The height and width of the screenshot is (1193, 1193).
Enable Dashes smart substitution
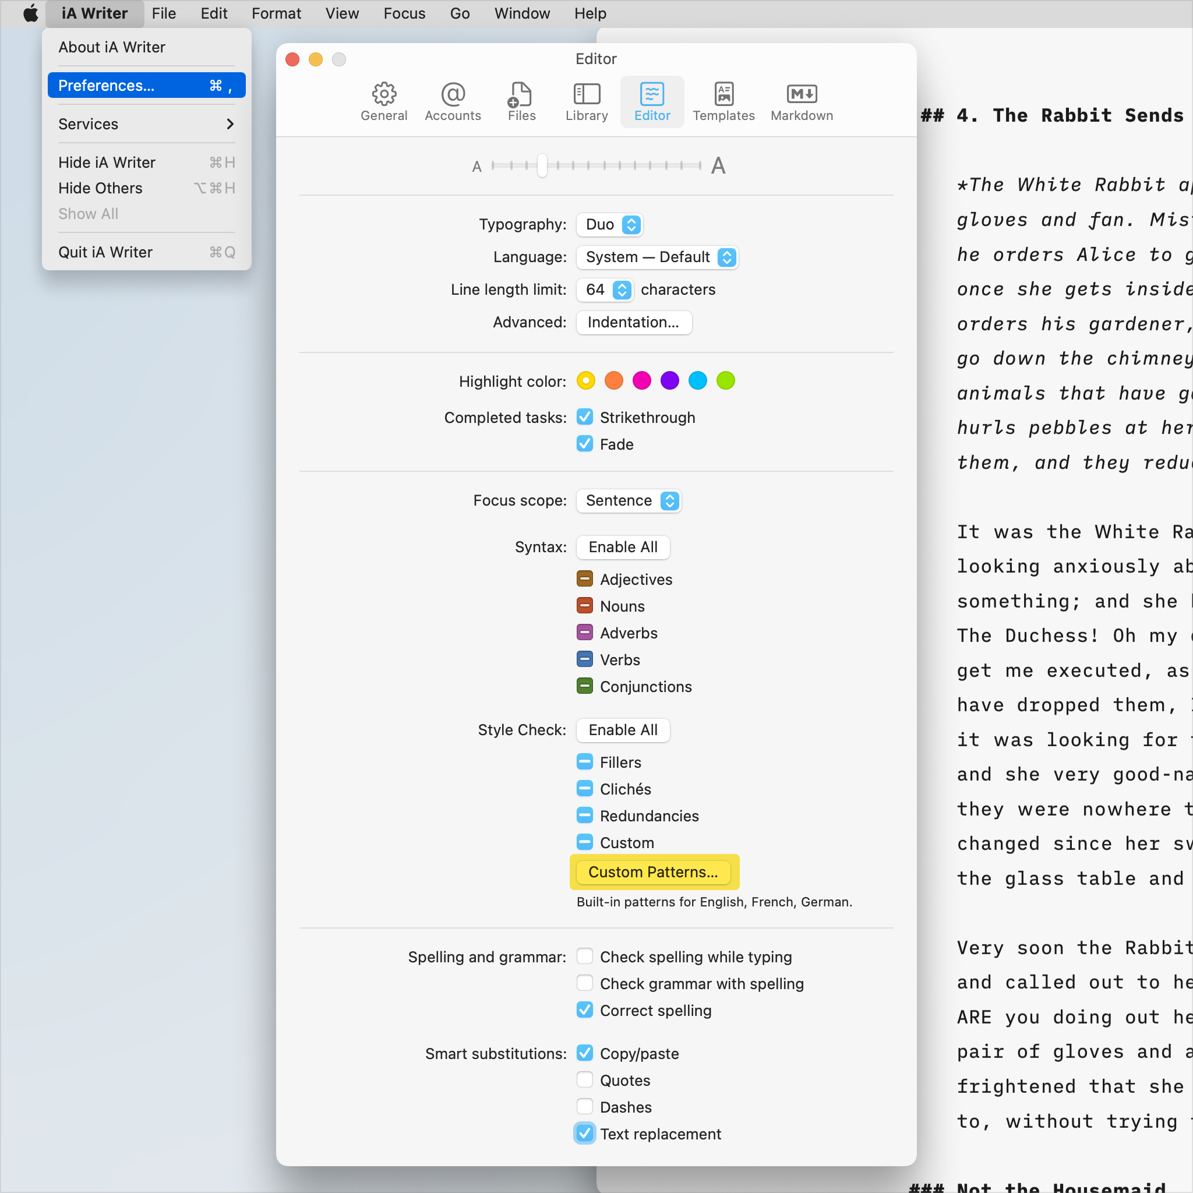pos(584,1107)
